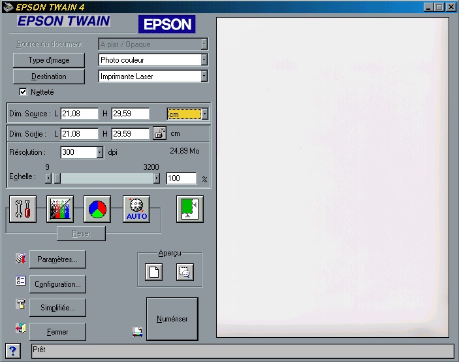Click the Destination button

(49, 76)
